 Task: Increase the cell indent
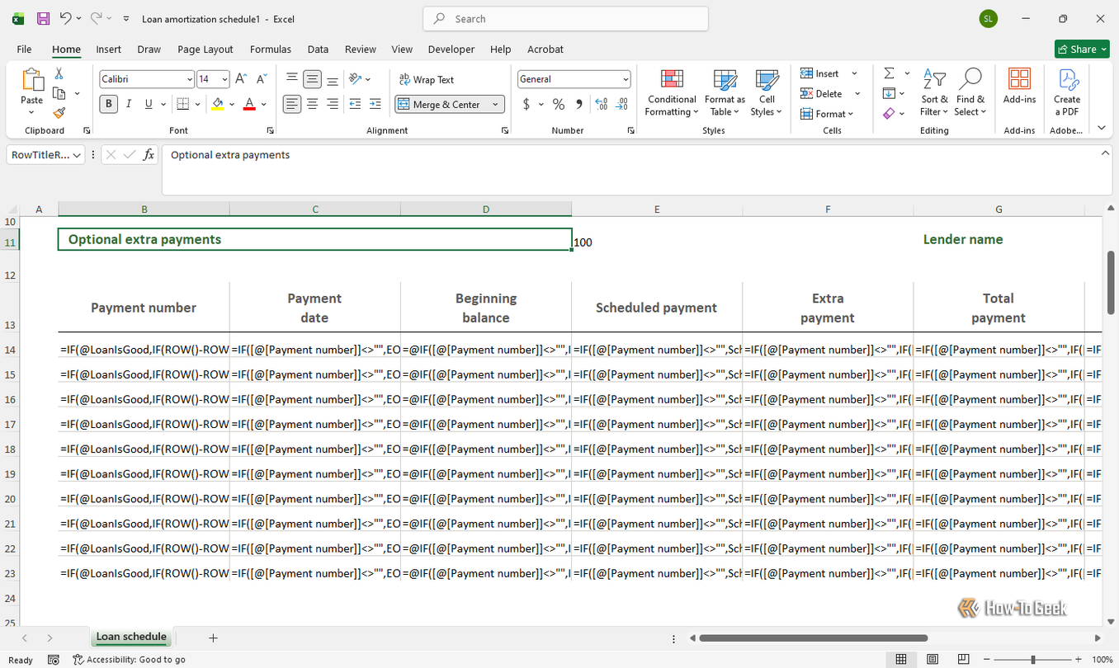click(x=375, y=104)
